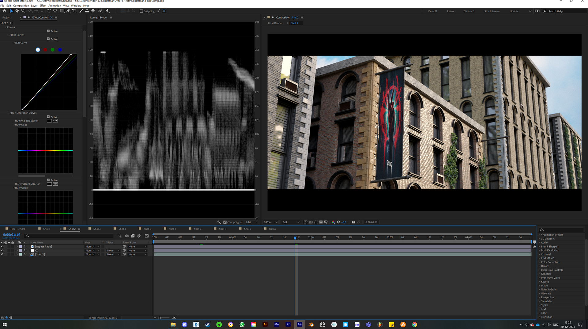The height and width of the screenshot is (329, 588).
Task: Open the Effect menu
Action: pyautogui.click(x=43, y=6)
